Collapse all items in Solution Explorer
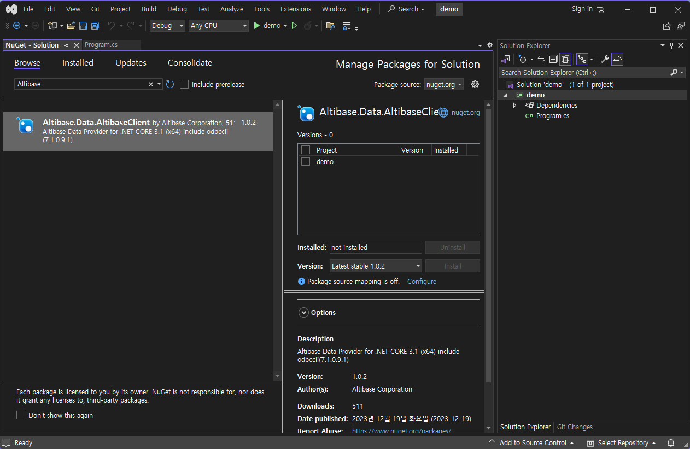690x449 pixels. pyautogui.click(x=553, y=59)
